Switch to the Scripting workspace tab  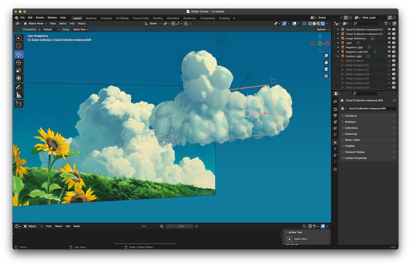(224, 18)
